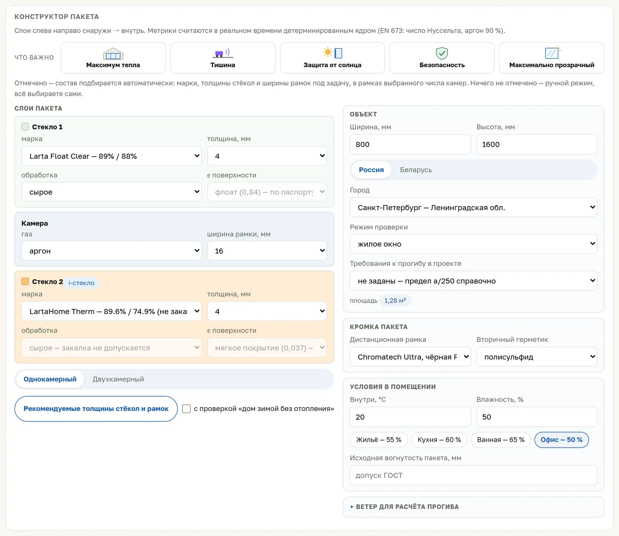Click the Внутри °C field
The image size is (619, 536).
tap(410, 417)
